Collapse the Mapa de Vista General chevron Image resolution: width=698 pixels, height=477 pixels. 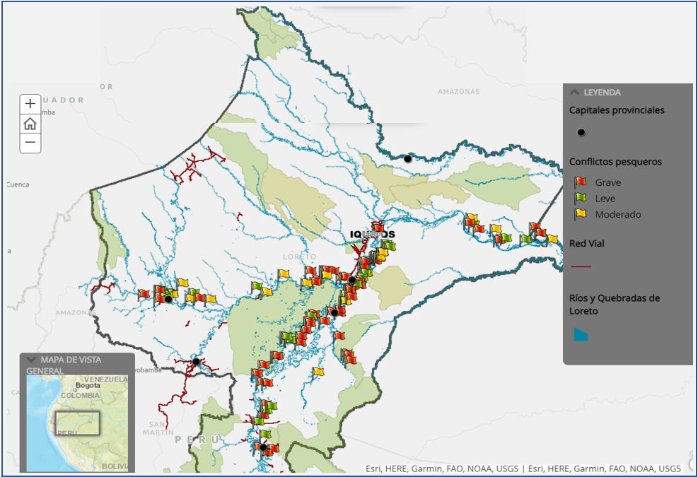click(x=31, y=360)
